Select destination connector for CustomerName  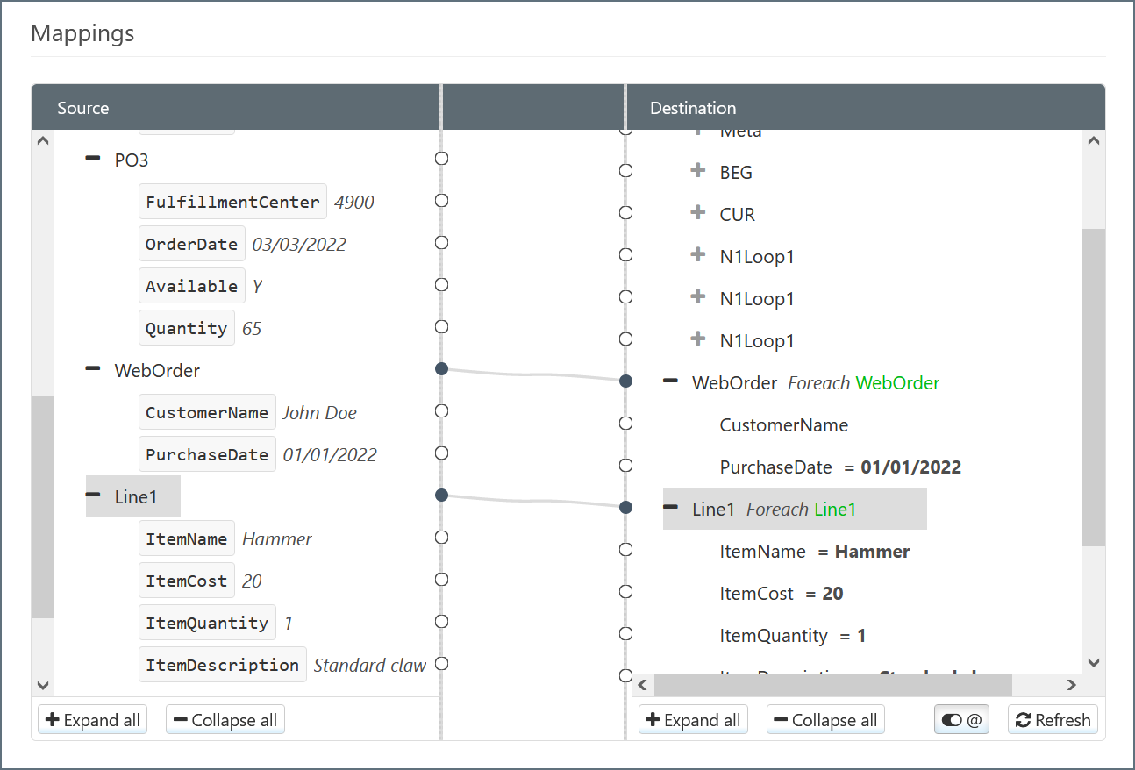[625, 423]
